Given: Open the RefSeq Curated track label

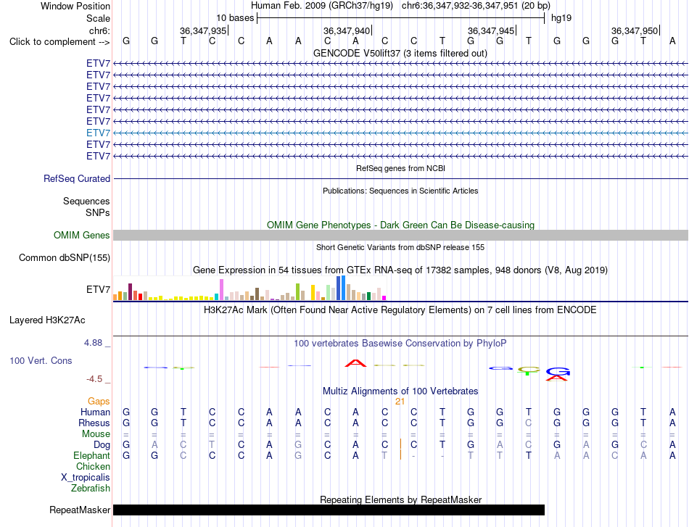Looking at the screenshot, I should tap(76, 179).
